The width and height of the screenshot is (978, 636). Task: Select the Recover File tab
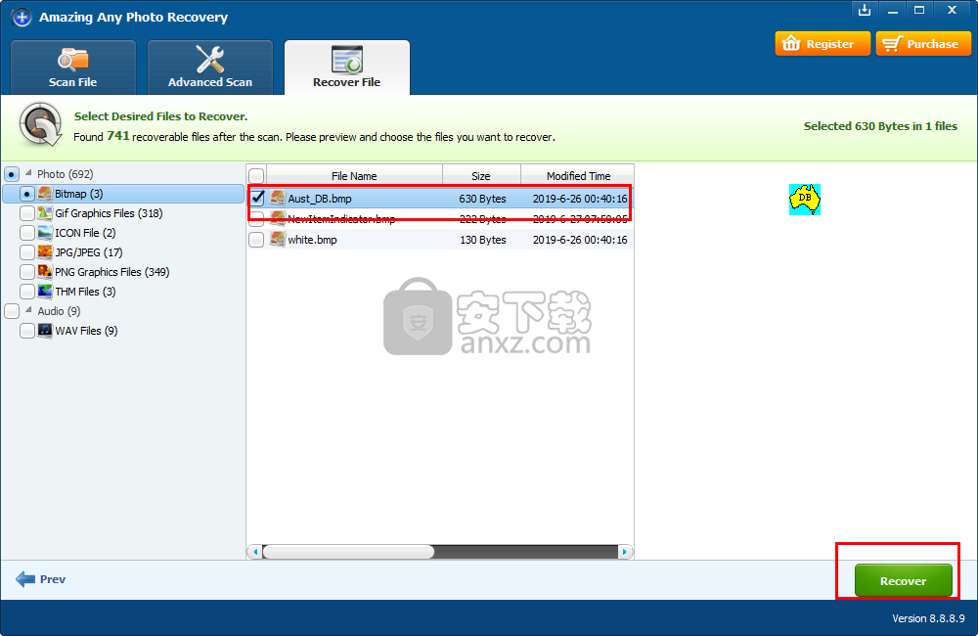pos(347,68)
